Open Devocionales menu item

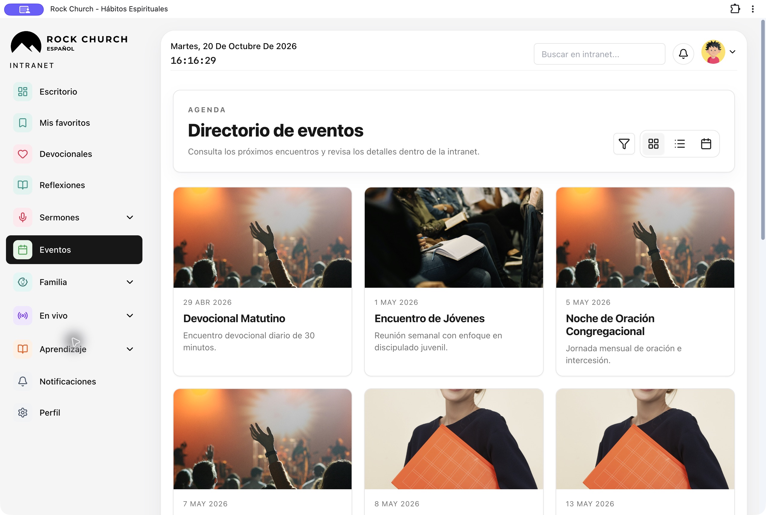74,154
